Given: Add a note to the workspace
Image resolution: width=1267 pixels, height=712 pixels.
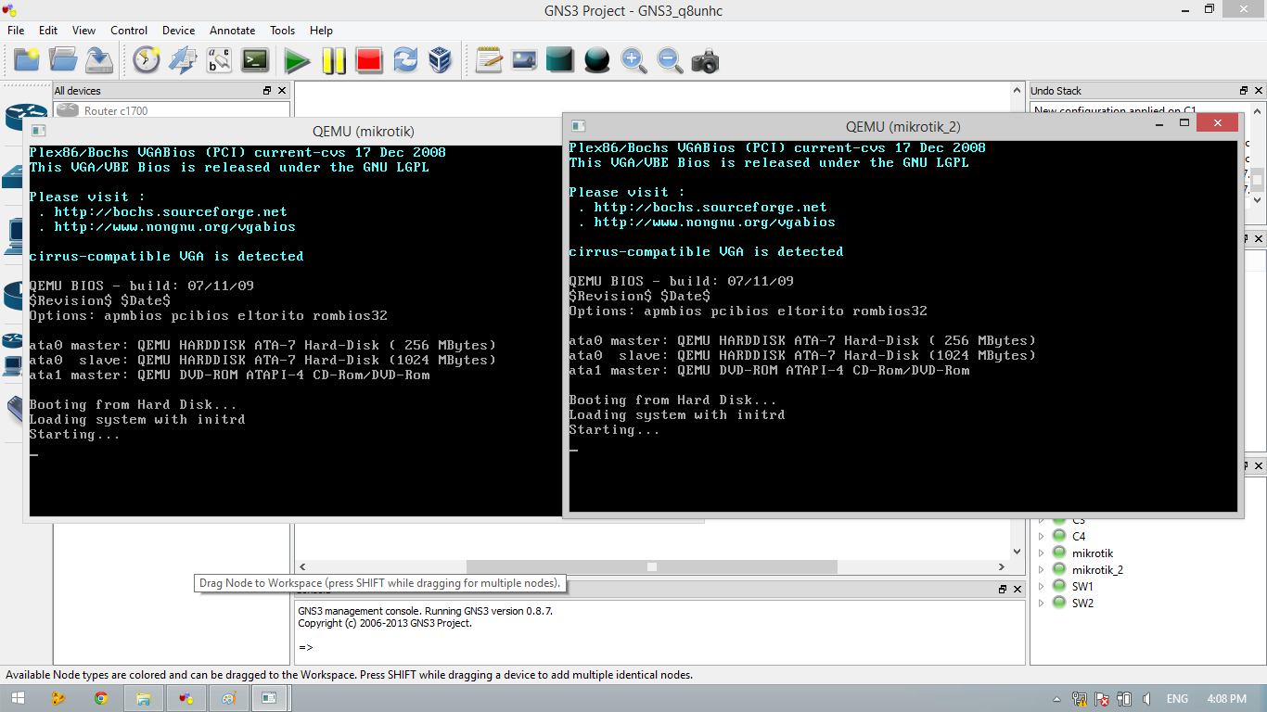Looking at the screenshot, I should [x=489, y=60].
